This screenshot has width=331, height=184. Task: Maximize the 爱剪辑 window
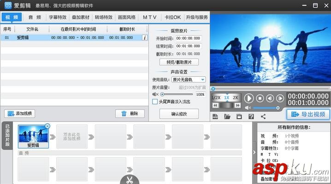[x=315, y=6]
